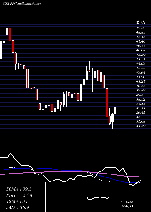Select the 48.83 price axis label
The height and width of the screenshot is (212, 151).
point(141,33)
